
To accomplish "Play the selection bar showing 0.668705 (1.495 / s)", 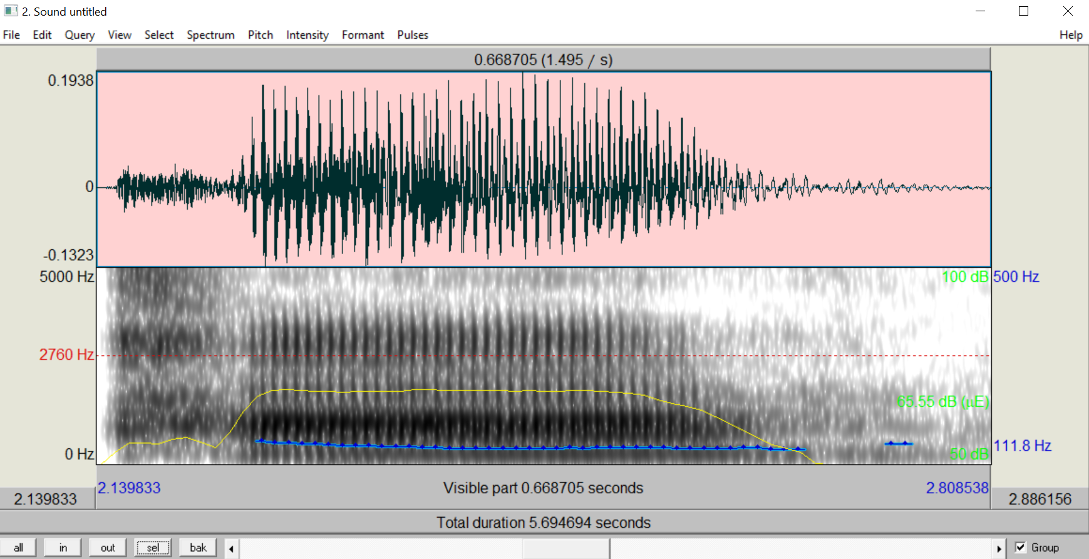I will [544, 59].
